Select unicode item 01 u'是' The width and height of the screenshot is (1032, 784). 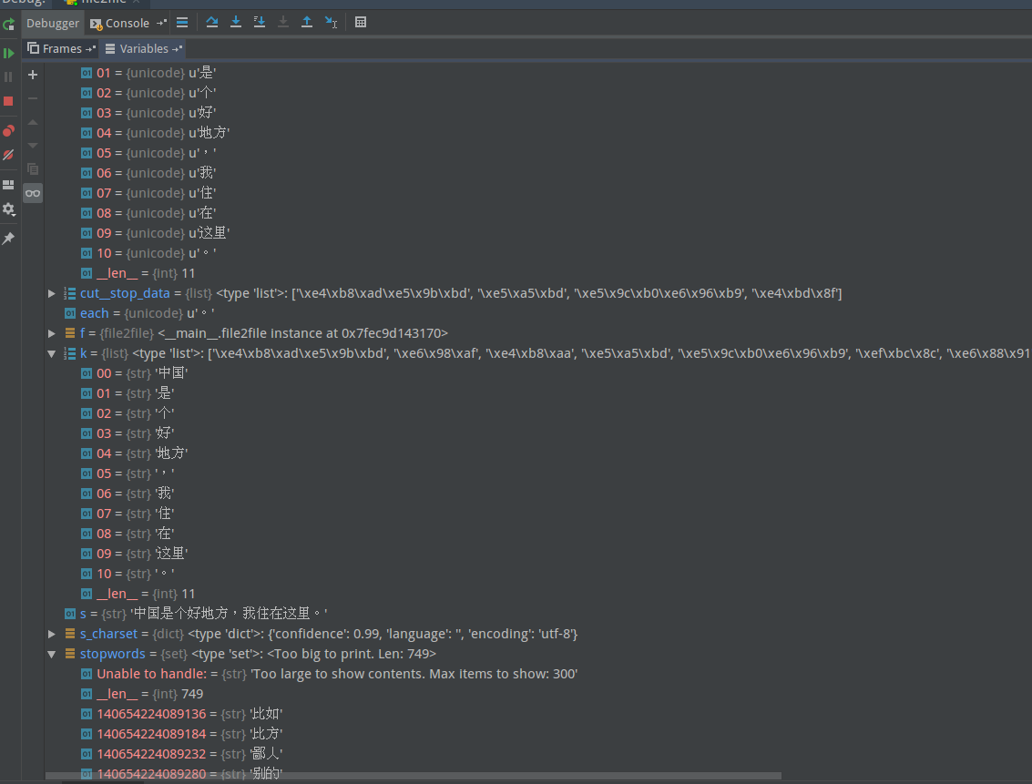click(x=148, y=73)
